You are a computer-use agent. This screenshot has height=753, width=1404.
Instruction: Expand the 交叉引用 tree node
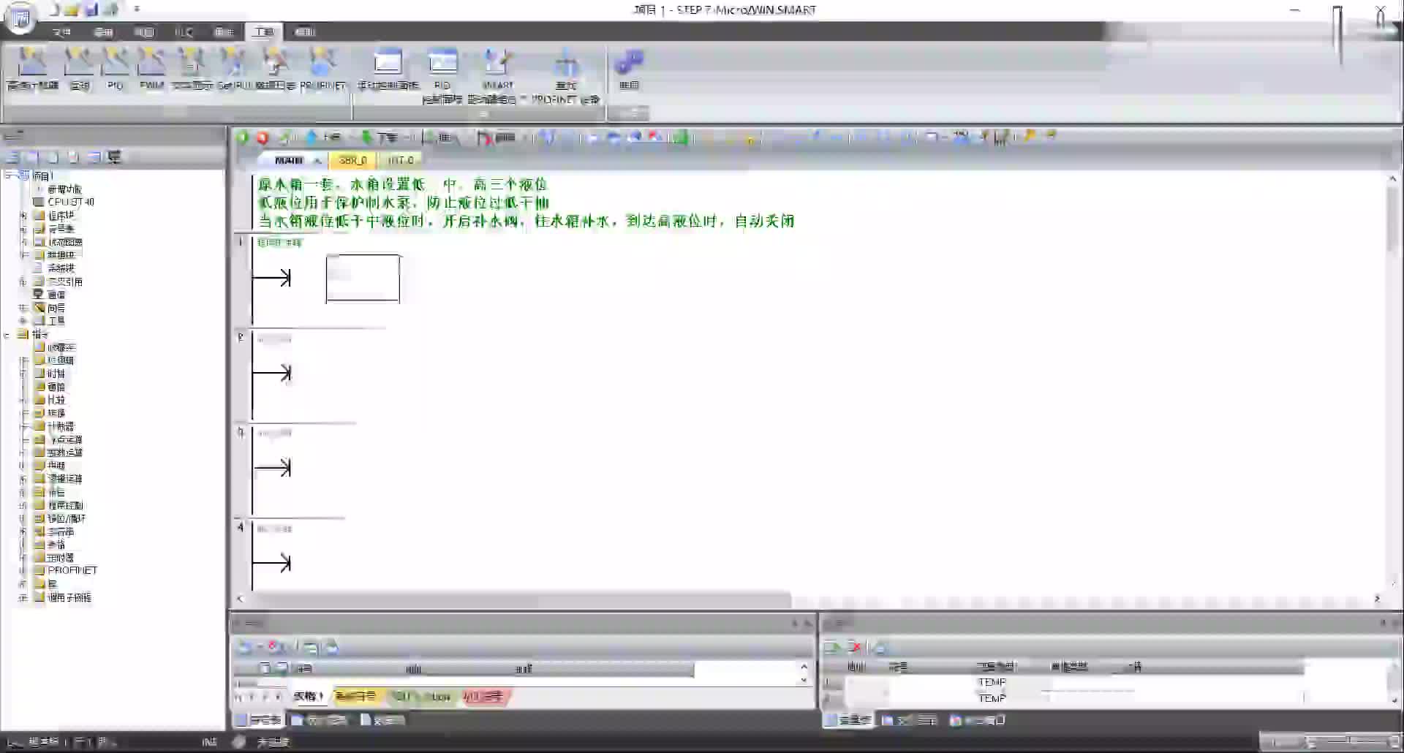point(23,281)
